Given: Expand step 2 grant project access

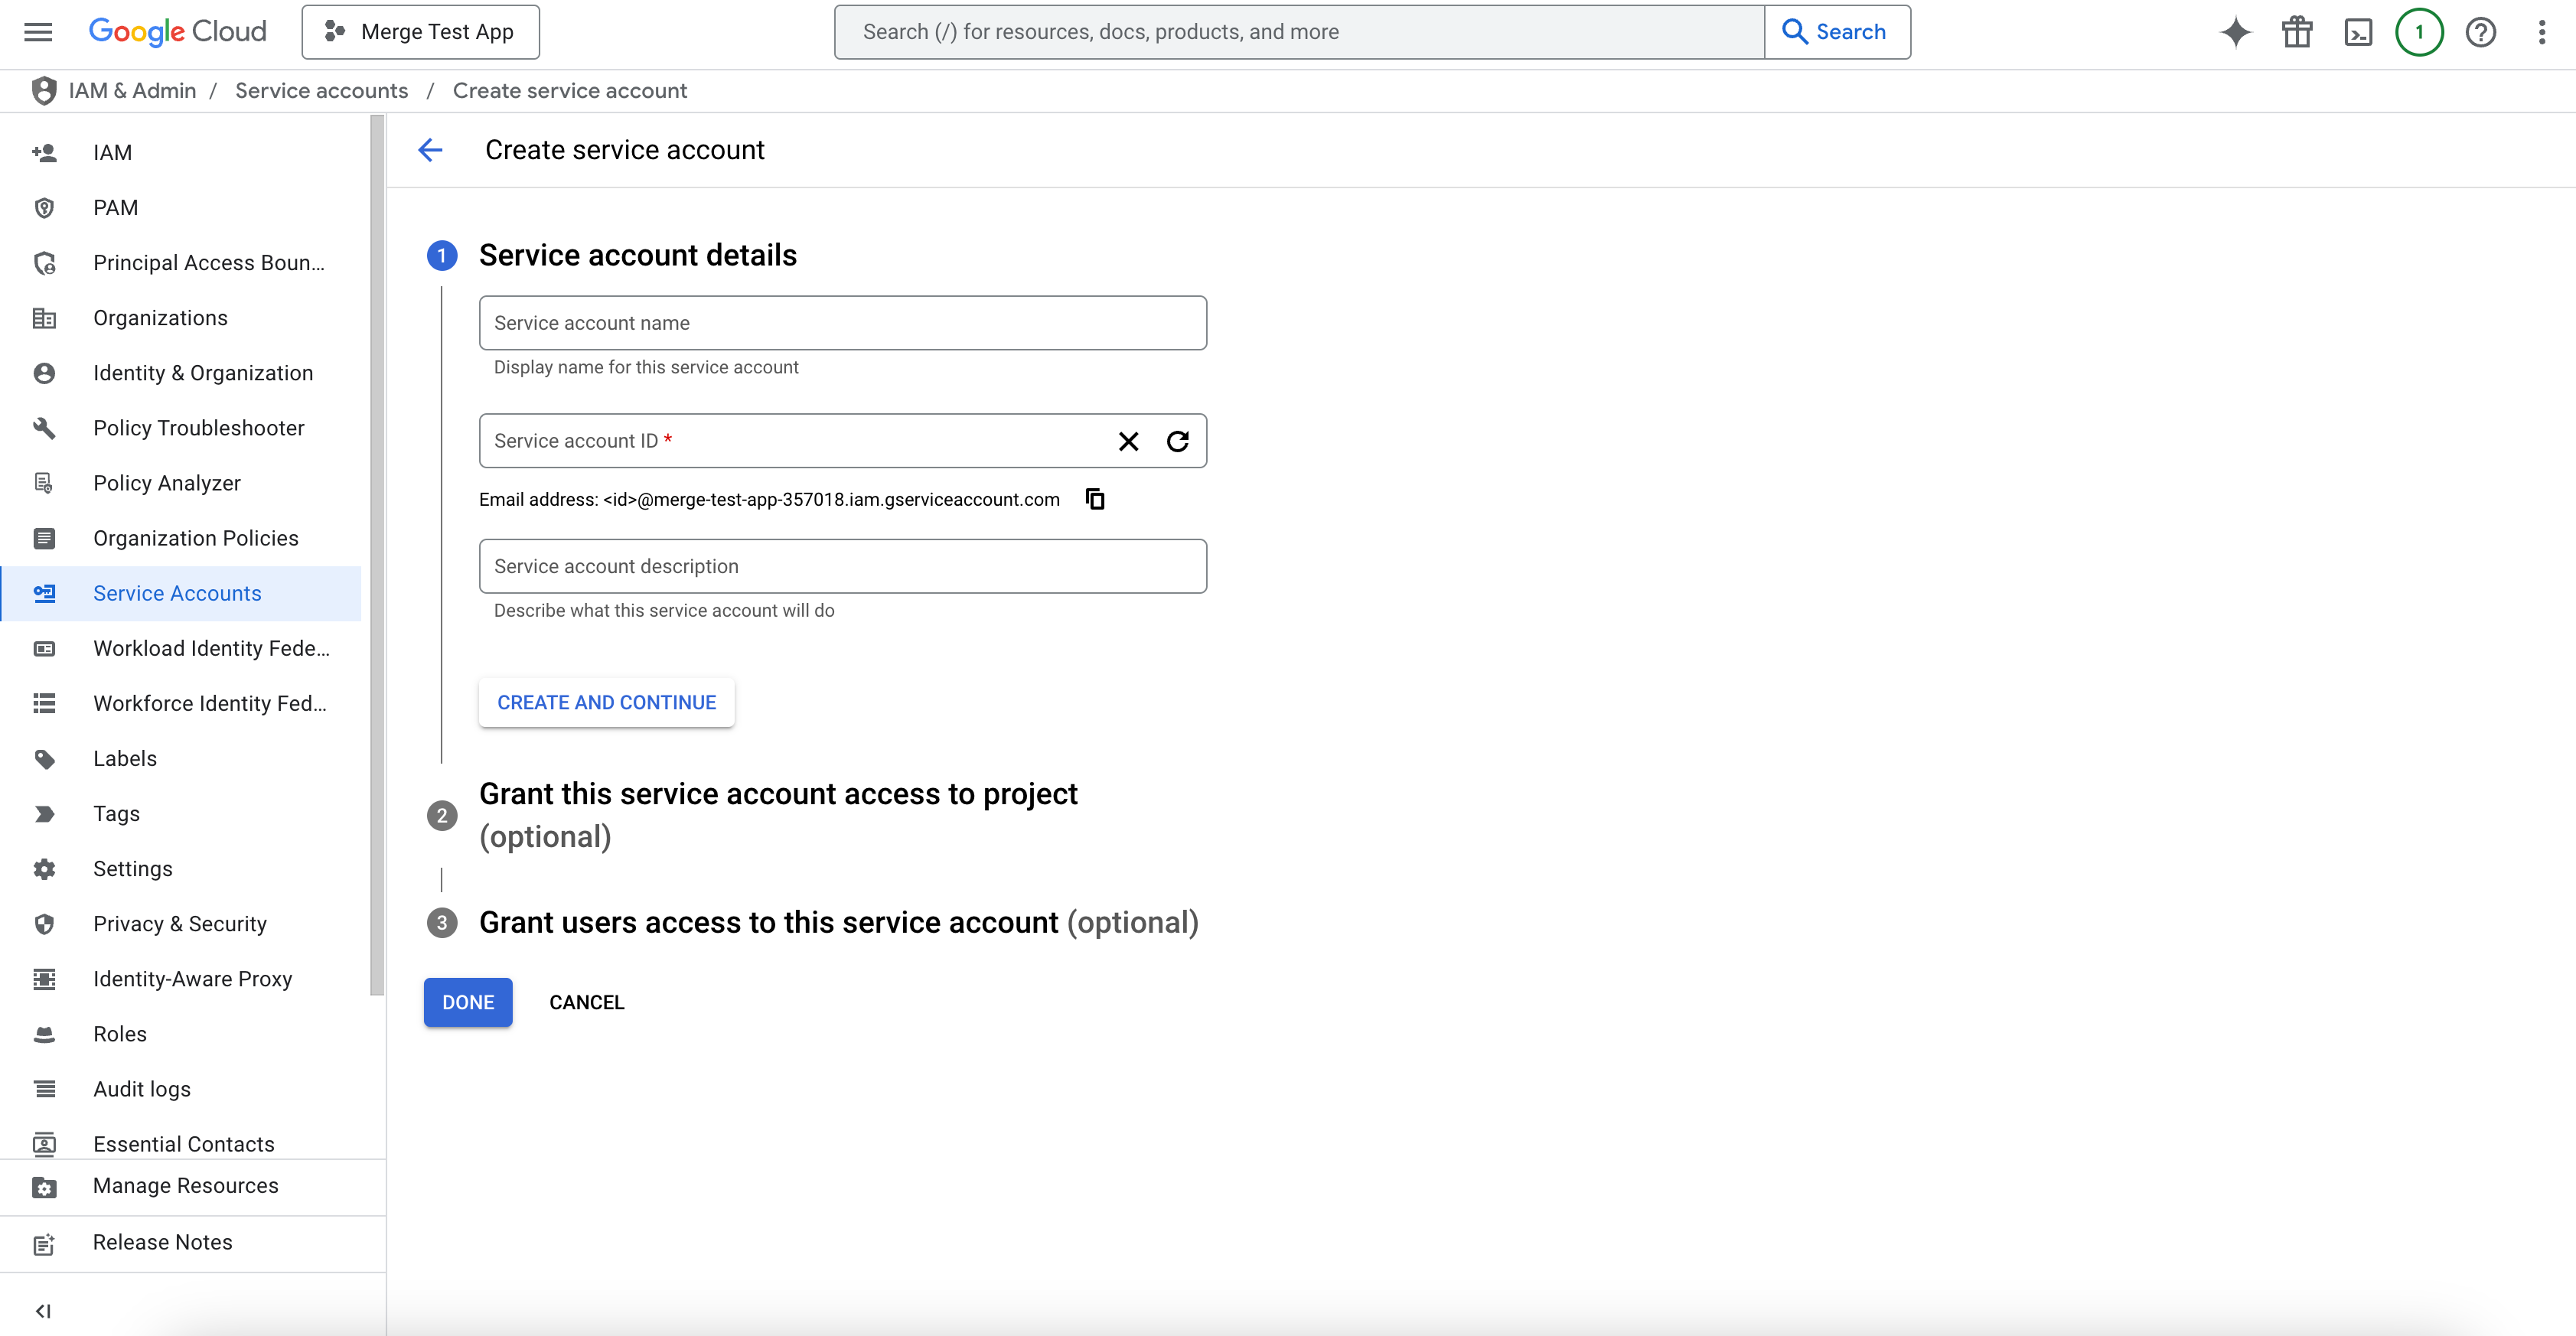Looking at the screenshot, I should [x=778, y=815].
